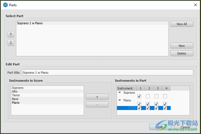Viewport: 201px width, 134px height.
Task: Select Bass in Instruments in Score
Action: click(47, 99)
